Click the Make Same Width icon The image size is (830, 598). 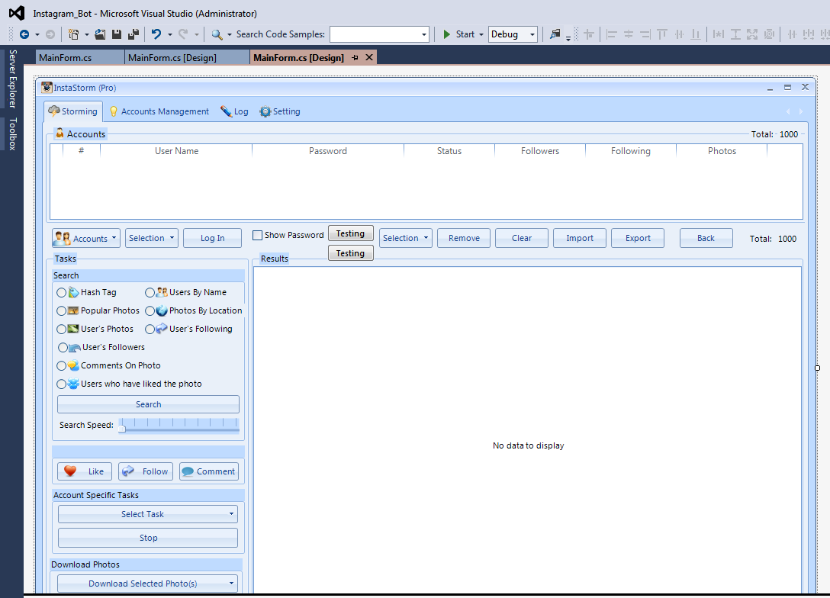719,34
